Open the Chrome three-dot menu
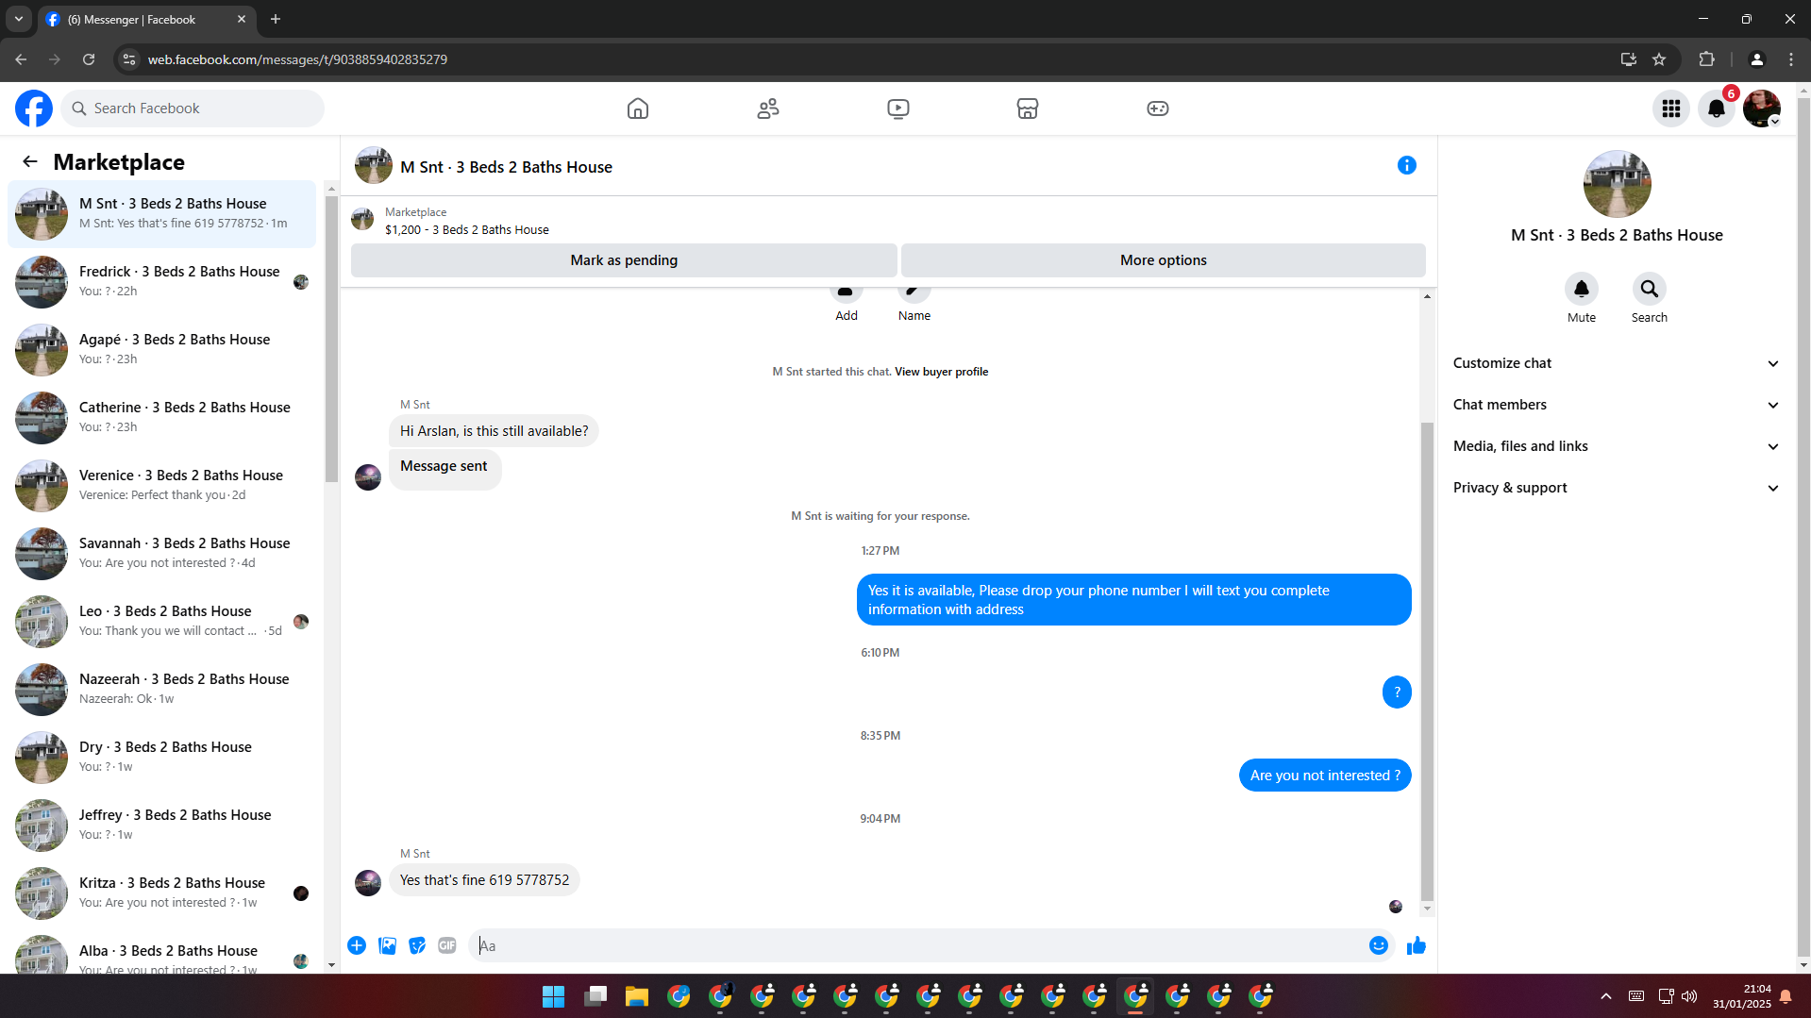Image resolution: width=1811 pixels, height=1018 pixels. [1791, 59]
